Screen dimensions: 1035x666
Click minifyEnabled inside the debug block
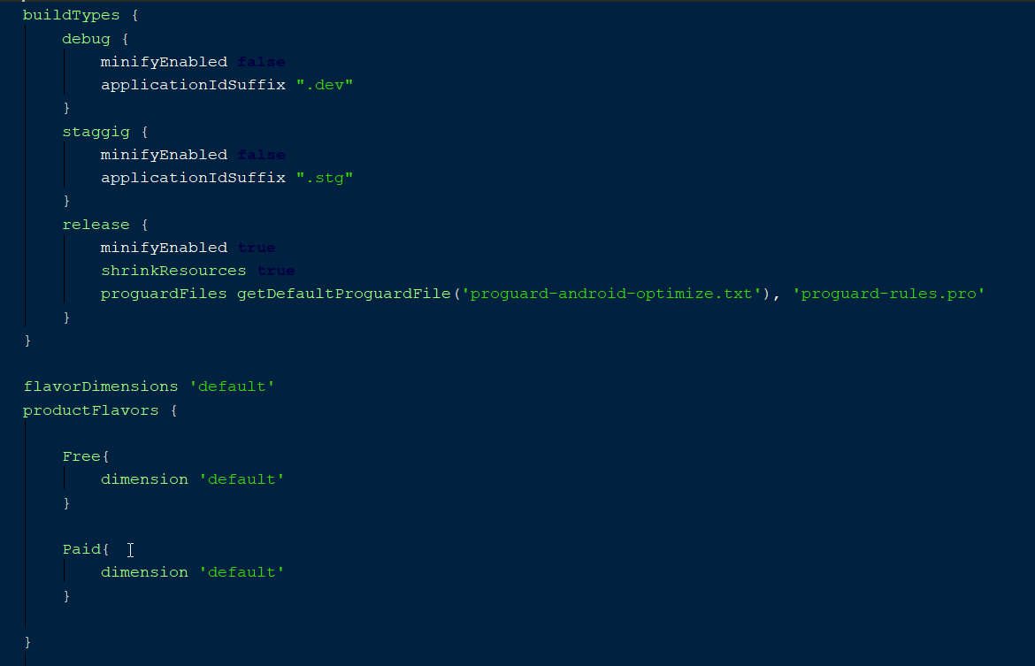point(164,62)
